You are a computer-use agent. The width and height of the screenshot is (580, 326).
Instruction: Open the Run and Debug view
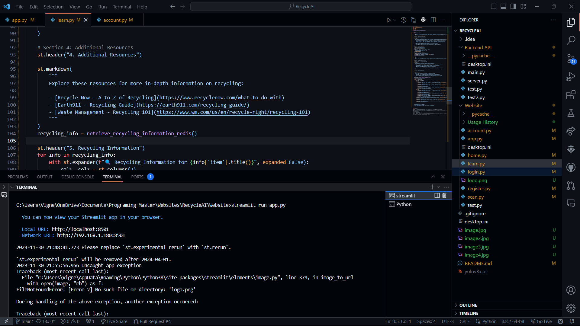click(x=571, y=77)
